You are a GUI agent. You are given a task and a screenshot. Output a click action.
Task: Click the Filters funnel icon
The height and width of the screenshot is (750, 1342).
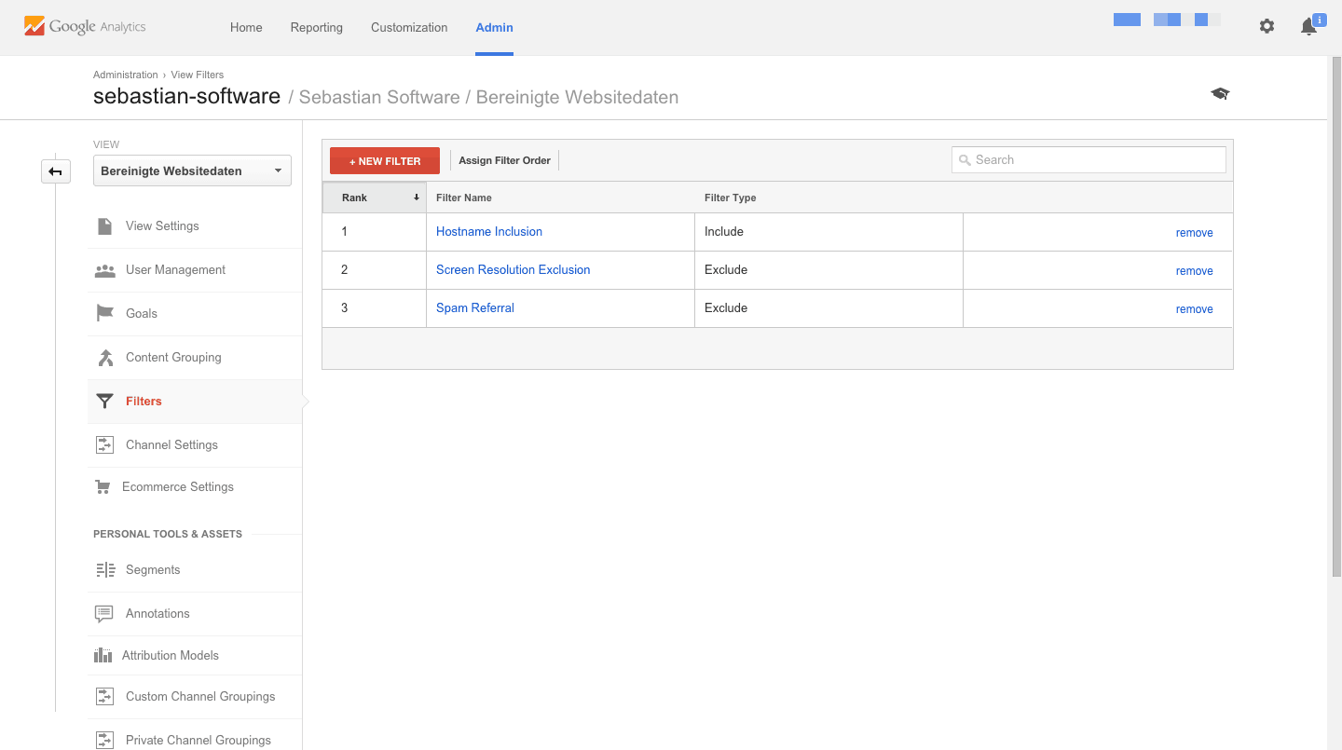[105, 402]
